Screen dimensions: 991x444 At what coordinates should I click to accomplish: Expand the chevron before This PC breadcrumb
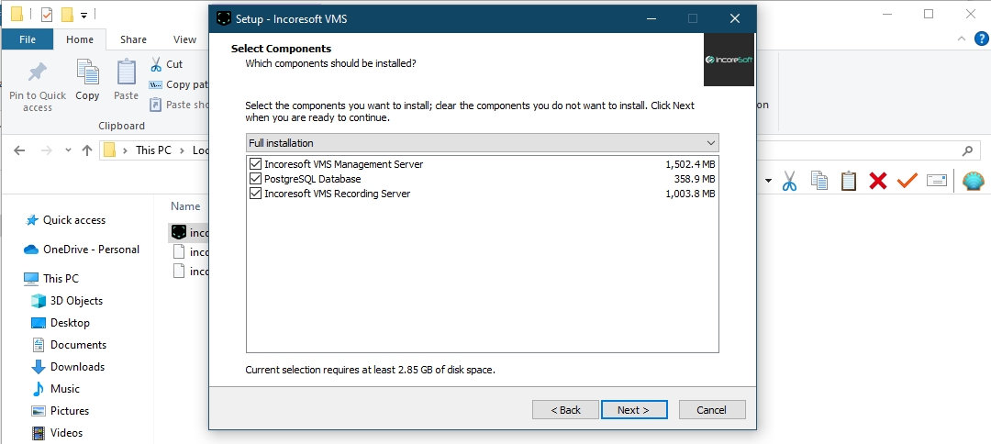tap(125, 150)
